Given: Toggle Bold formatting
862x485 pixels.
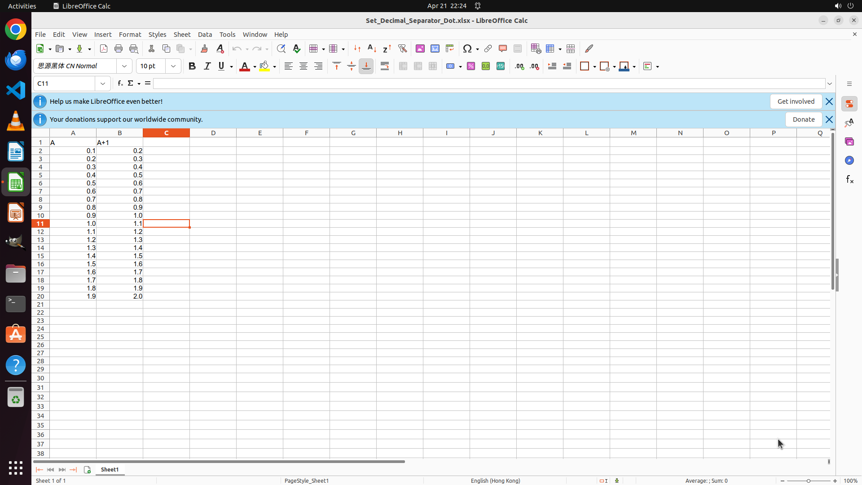Looking at the screenshot, I should click(x=192, y=66).
